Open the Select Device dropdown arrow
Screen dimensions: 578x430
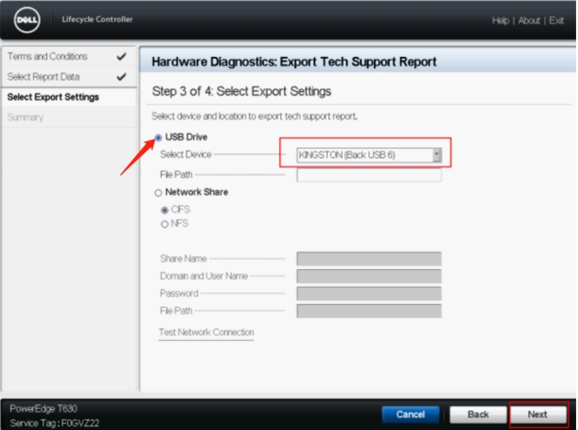click(x=436, y=154)
